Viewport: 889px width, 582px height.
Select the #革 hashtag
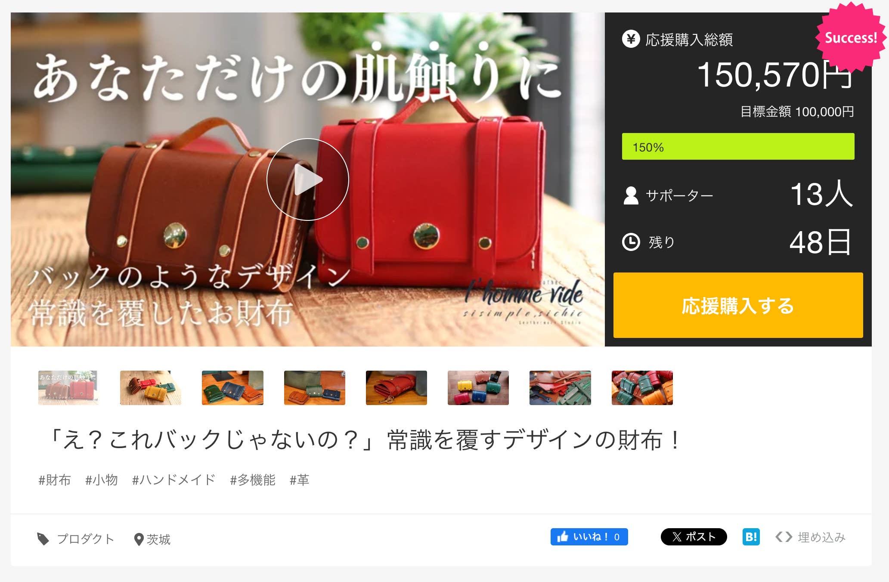point(299,480)
